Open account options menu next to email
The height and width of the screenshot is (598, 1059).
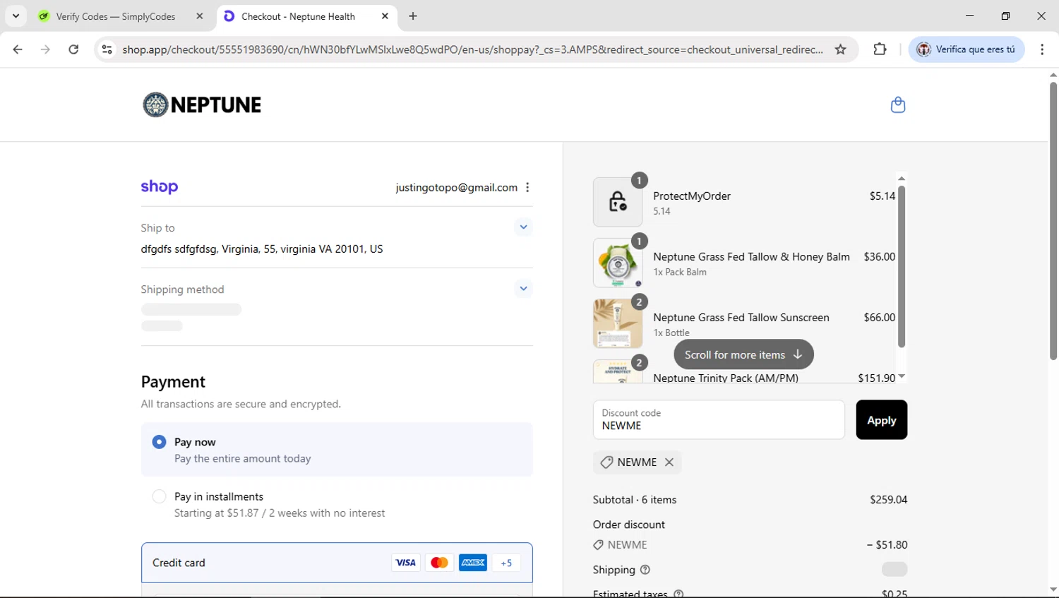click(x=527, y=187)
